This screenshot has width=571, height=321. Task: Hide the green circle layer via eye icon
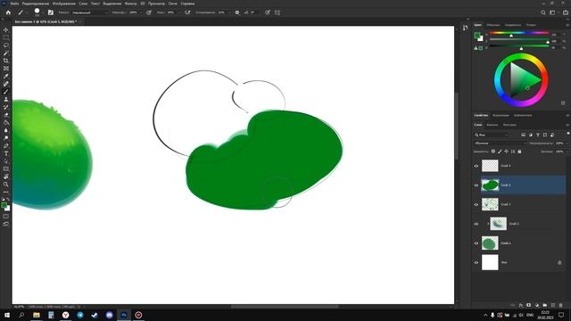coord(476,243)
